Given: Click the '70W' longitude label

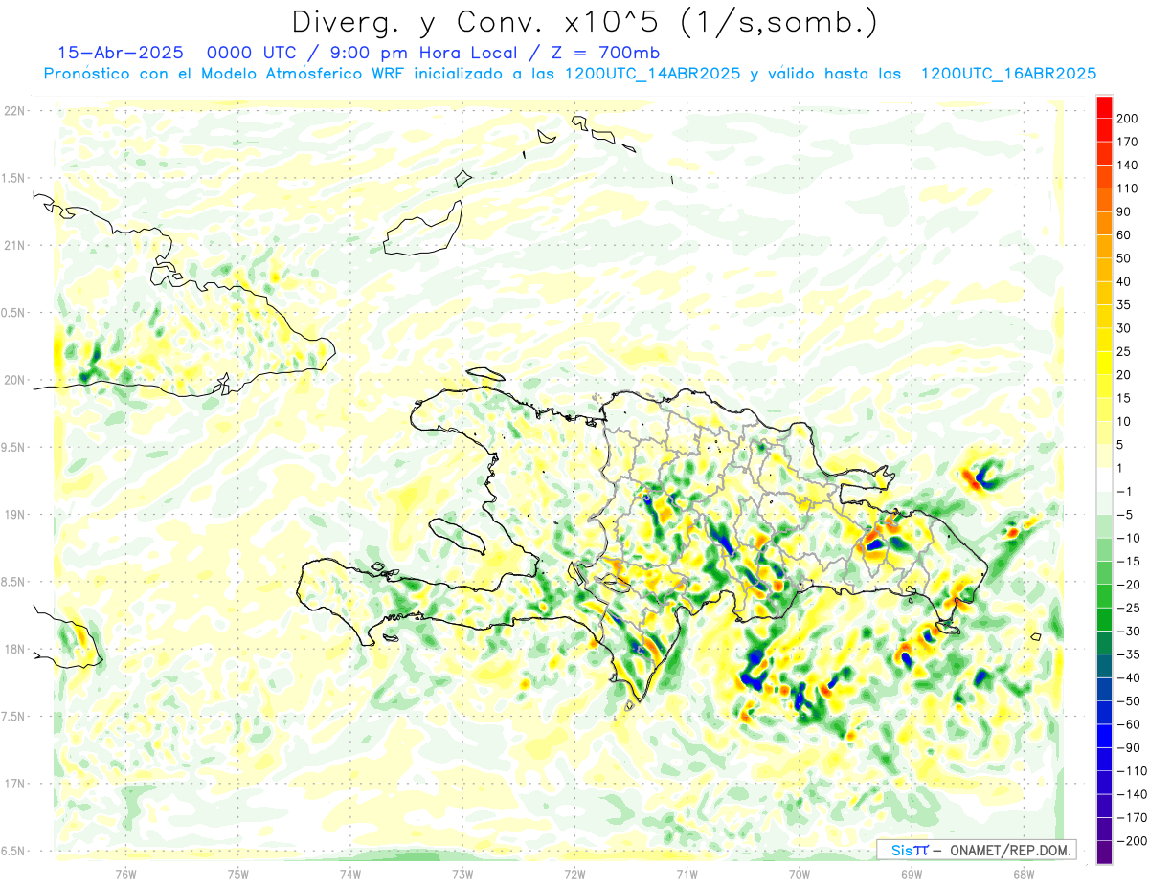Looking at the screenshot, I should click(x=800, y=874).
